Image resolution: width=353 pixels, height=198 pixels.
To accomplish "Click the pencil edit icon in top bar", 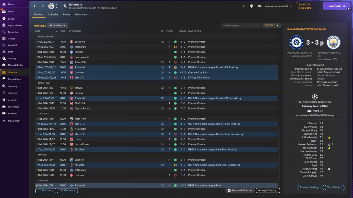I will coord(244,6).
